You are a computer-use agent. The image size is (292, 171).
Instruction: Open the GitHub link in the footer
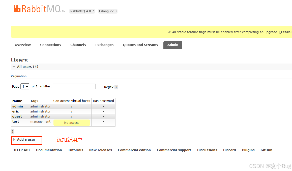[x=266, y=150]
